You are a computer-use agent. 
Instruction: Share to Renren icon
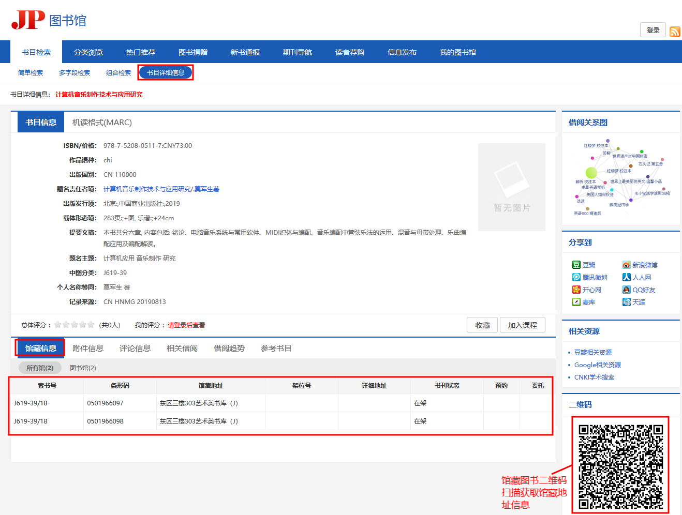(x=627, y=277)
